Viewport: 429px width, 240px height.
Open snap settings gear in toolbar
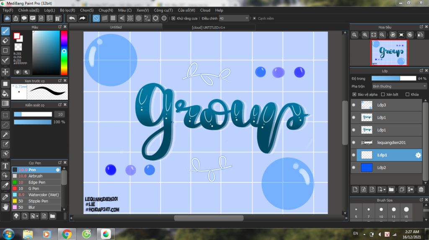pos(164,18)
